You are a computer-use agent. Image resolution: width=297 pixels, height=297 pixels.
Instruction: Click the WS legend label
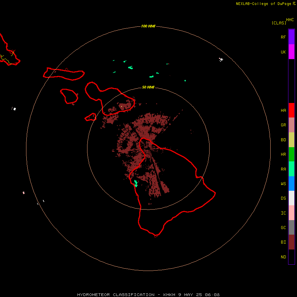283,184
